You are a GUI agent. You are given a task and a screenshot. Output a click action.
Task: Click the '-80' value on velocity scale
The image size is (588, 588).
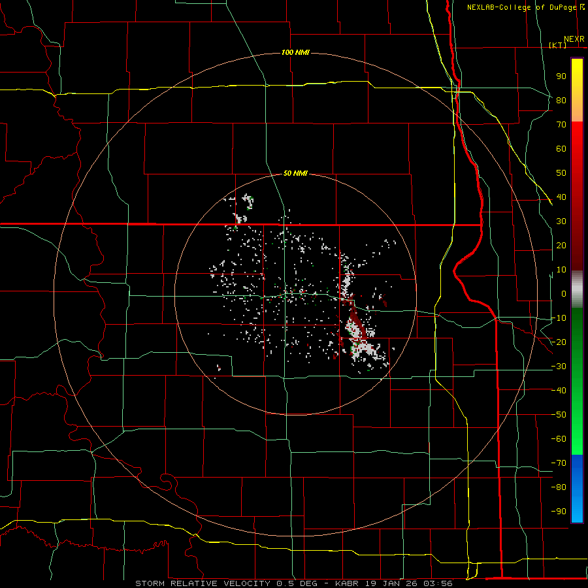tap(559, 487)
